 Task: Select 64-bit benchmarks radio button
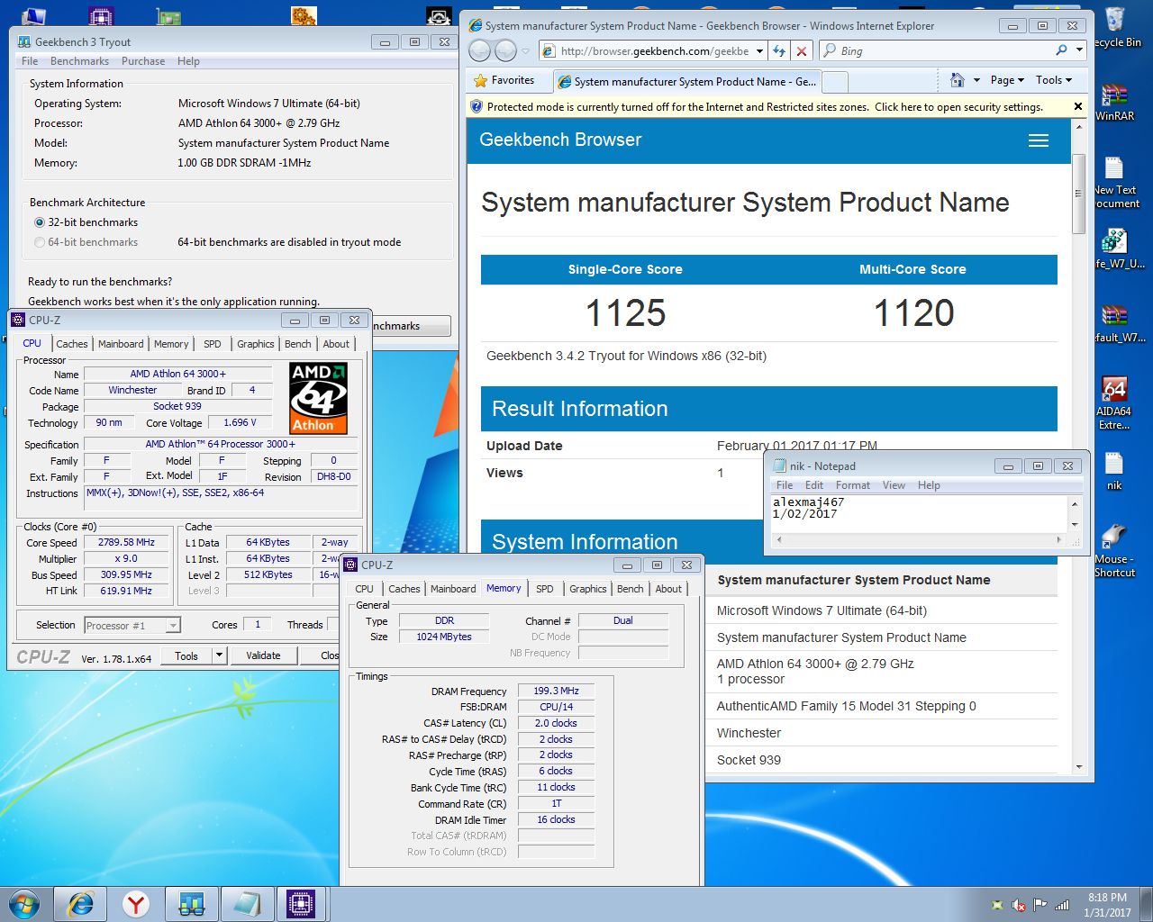[40, 242]
